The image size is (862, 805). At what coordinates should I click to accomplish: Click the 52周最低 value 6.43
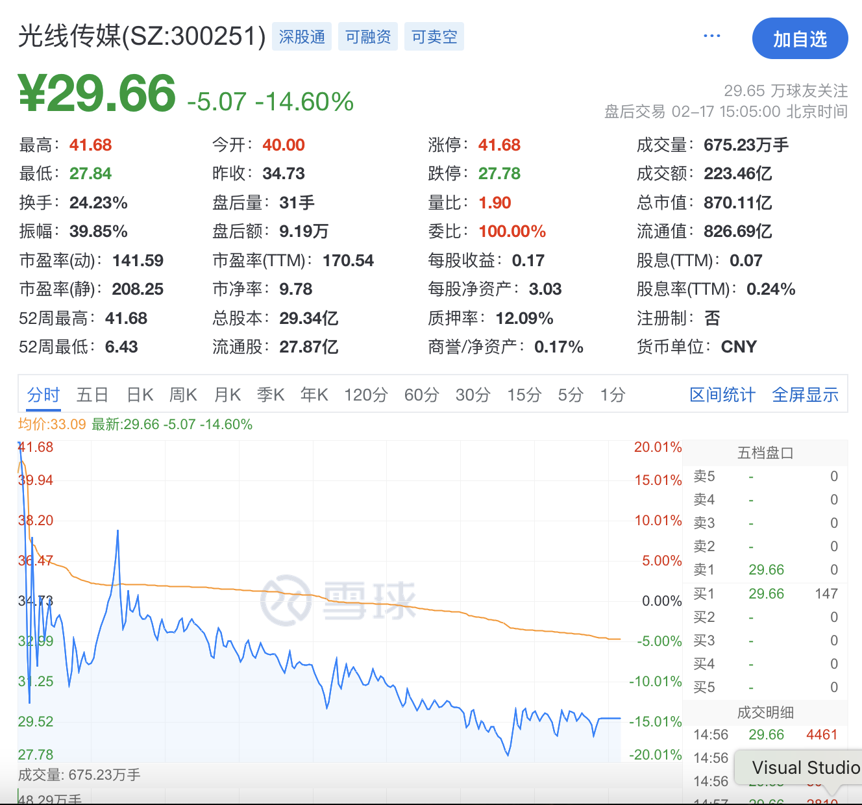[x=121, y=347]
